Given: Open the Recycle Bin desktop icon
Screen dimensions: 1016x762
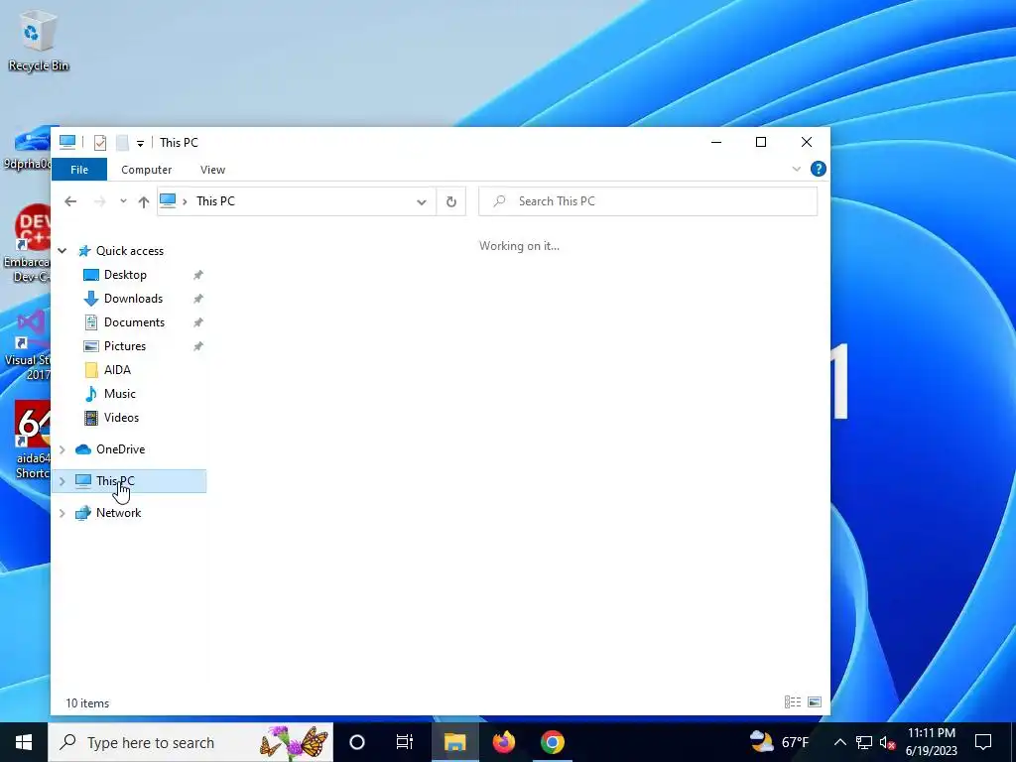Looking at the screenshot, I should pyautogui.click(x=39, y=41).
